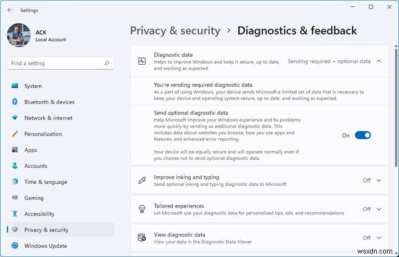The height and width of the screenshot is (257, 399).
Task: Click the back arrow in title bar
Action: (10, 10)
